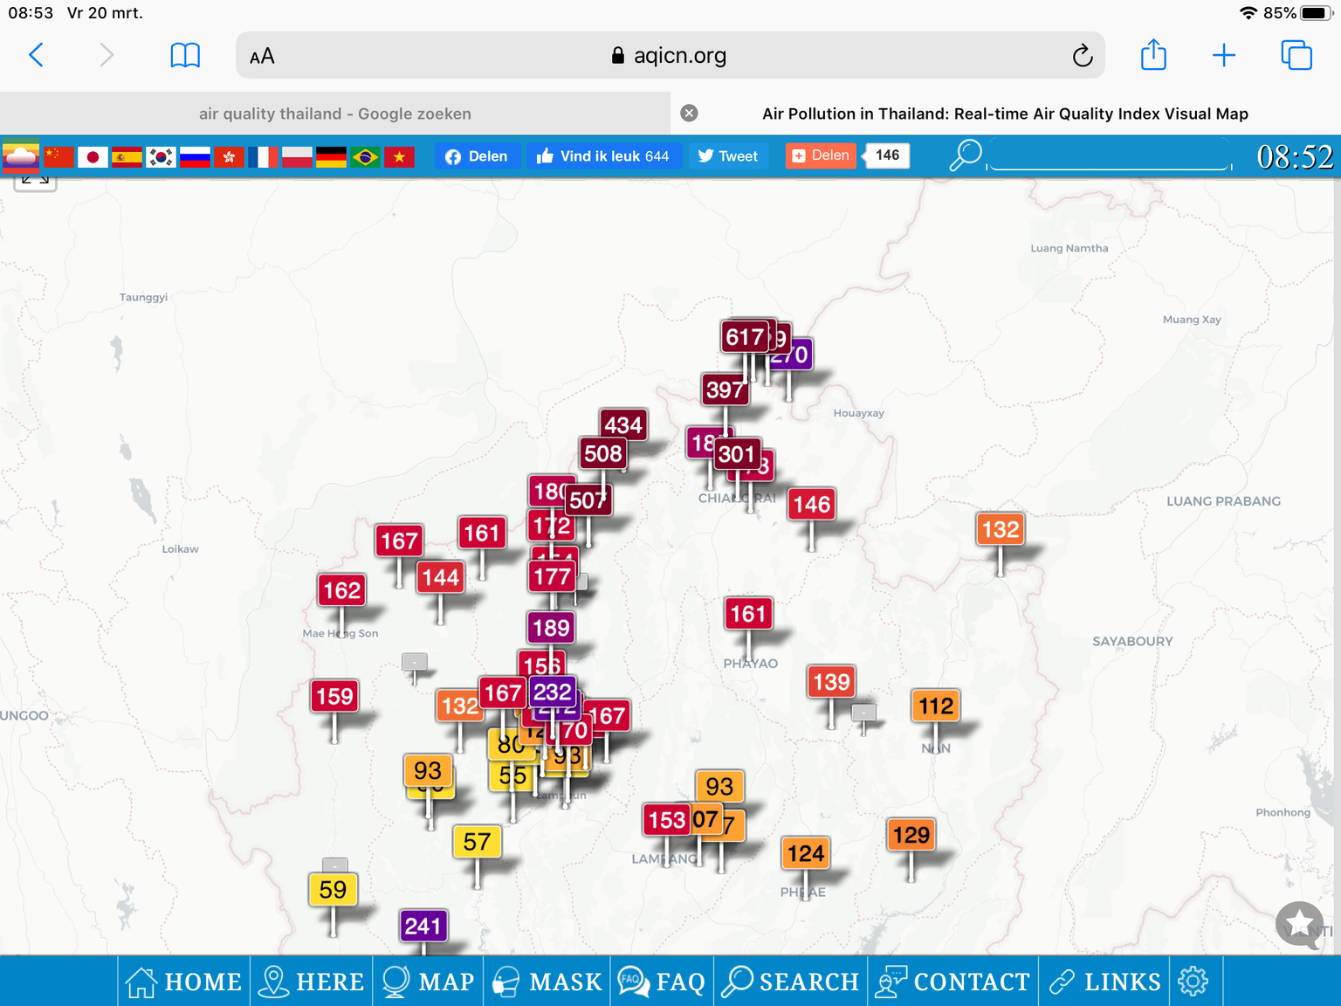1341x1006 pixels.
Task: Open the MASK item in the bottom navigation
Action: click(x=547, y=982)
